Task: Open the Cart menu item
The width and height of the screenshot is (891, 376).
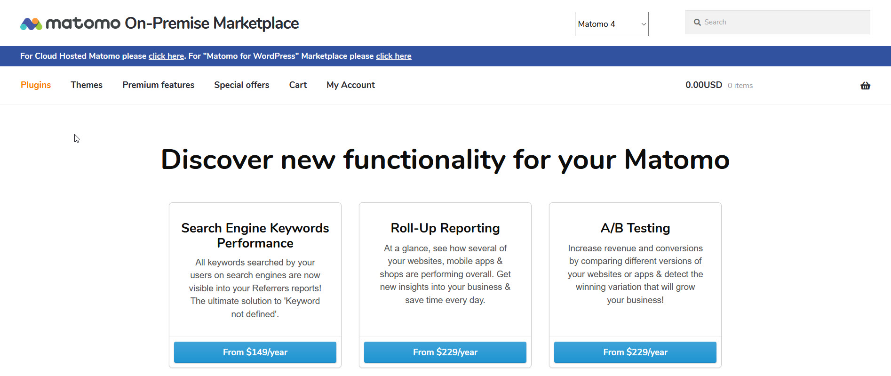Action: [x=298, y=85]
